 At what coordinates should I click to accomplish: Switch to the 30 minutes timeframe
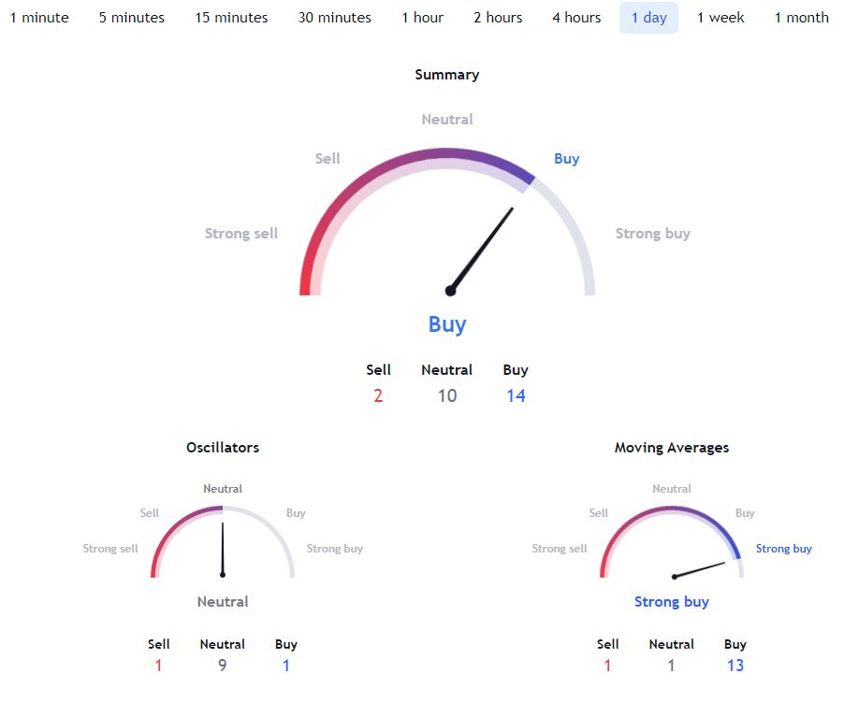[x=334, y=17]
